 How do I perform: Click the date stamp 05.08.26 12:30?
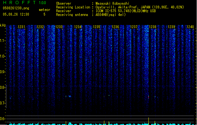point(16,14)
